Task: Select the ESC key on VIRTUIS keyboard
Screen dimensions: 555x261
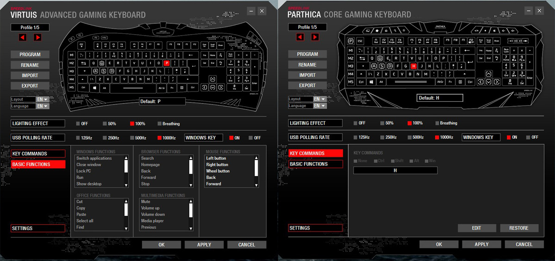Action: [x=82, y=45]
